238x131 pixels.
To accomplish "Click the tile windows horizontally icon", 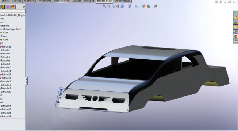I will point(216,2).
